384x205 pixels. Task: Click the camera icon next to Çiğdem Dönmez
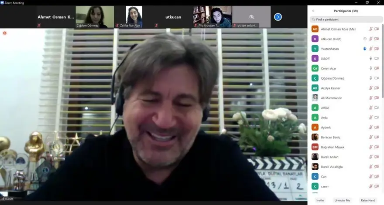[x=377, y=78]
